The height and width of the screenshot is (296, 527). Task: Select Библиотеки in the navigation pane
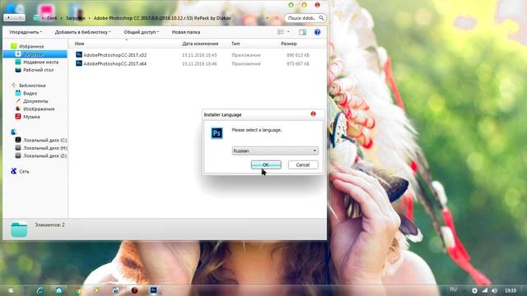(32, 86)
